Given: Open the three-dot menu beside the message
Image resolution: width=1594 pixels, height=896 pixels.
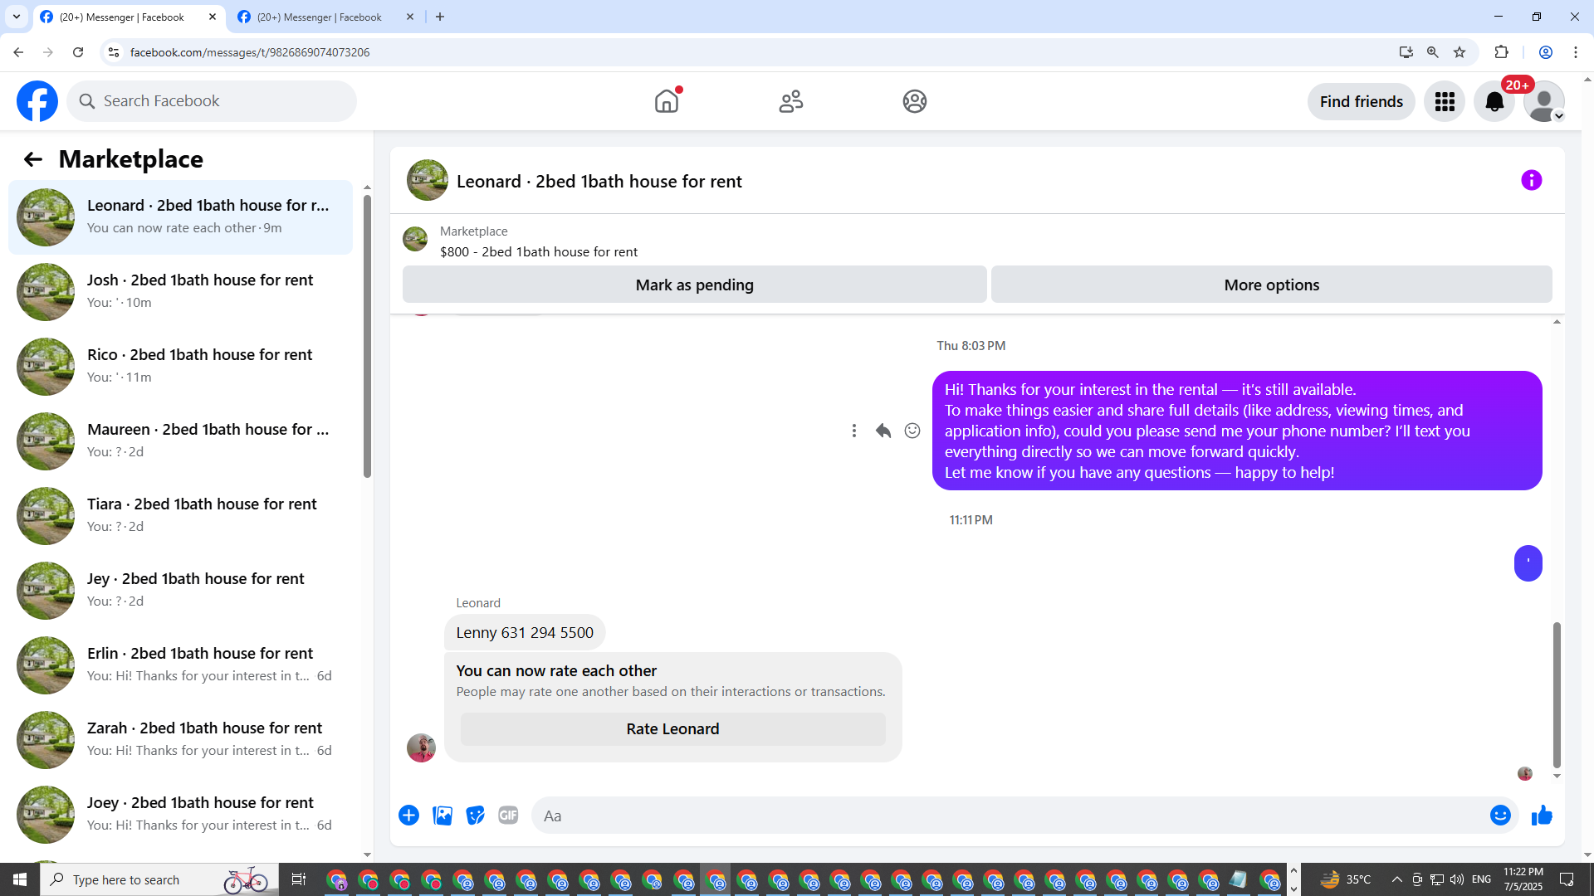Looking at the screenshot, I should pos(853,431).
